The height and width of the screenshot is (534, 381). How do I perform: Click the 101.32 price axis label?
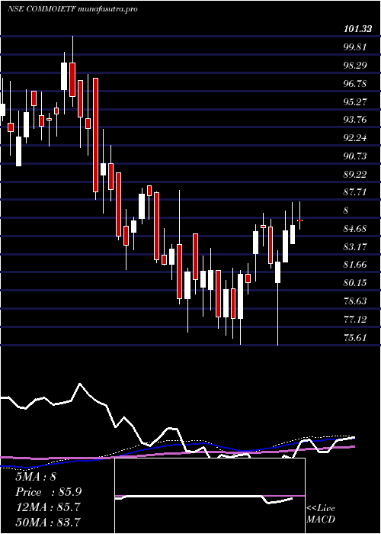(357, 30)
